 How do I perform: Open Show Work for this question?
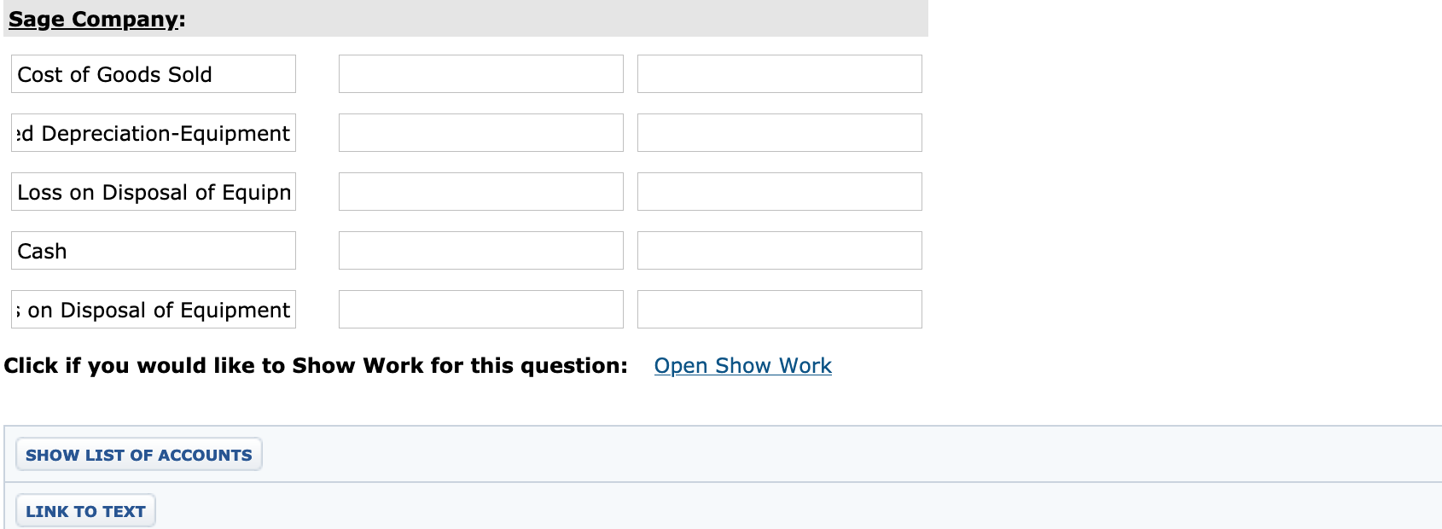coord(742,365)
